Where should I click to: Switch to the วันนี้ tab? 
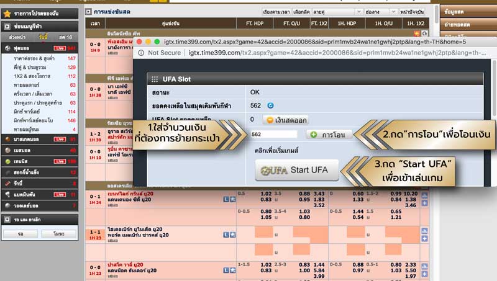tap(43, 37)
